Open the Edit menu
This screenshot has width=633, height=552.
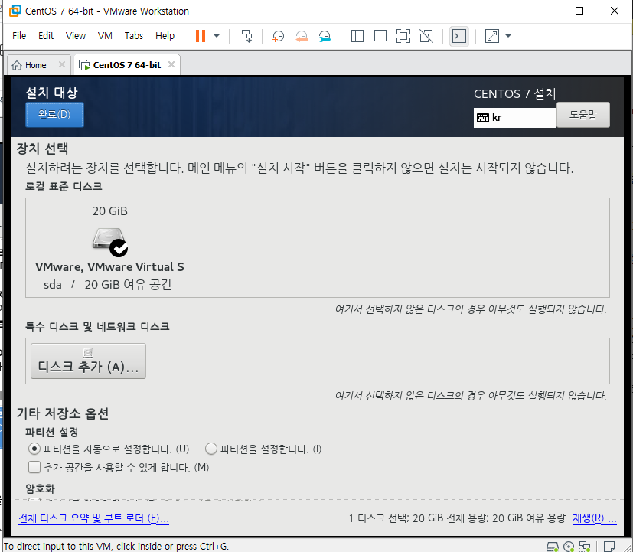click(46, 35)
